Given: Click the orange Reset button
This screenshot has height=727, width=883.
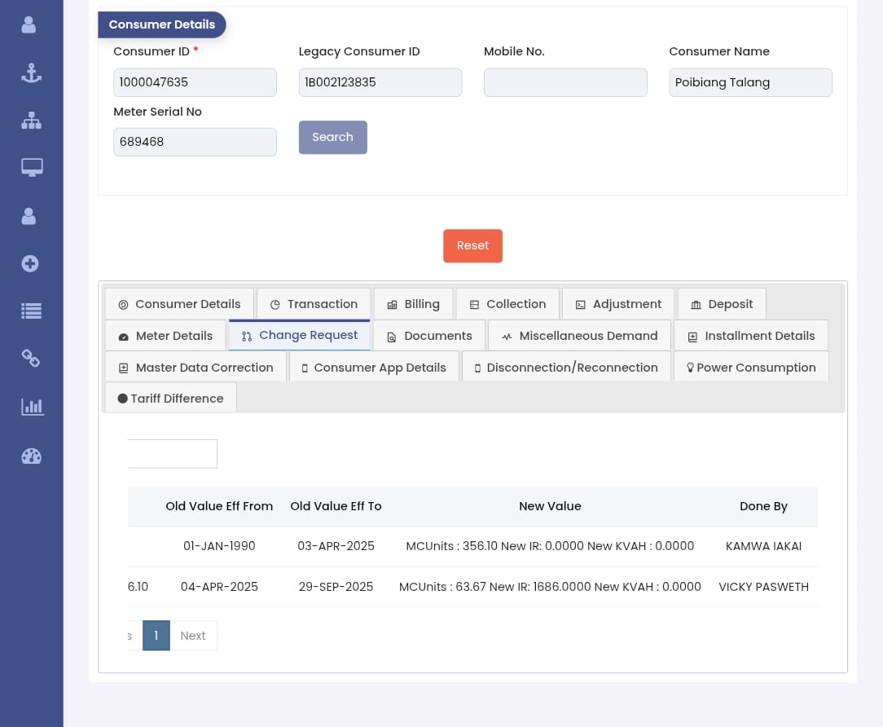Looking at the screenshot, I should coord(472,246).
